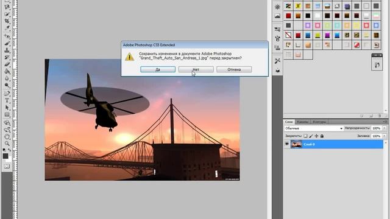Apply the No Style swatch with red diagonal
Viewport: 390px width, 219px height.
[288, 35]
